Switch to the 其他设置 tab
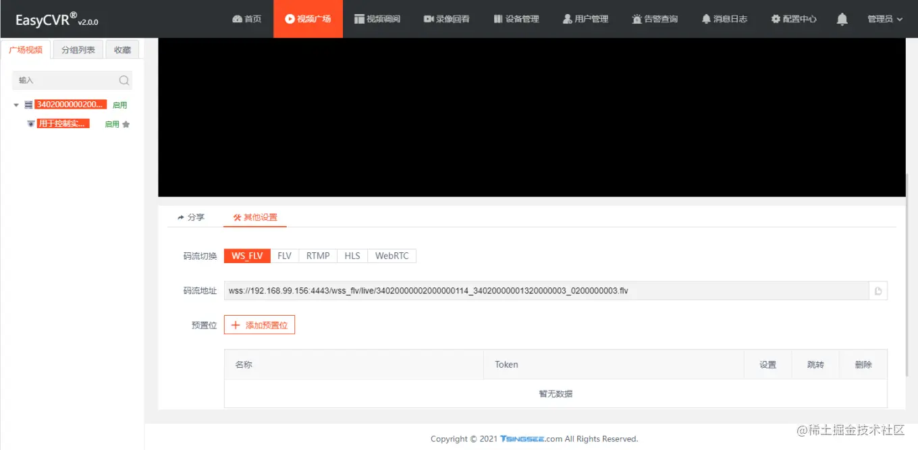Viewport: 918px width, 450px height. [x=255, y=217]
